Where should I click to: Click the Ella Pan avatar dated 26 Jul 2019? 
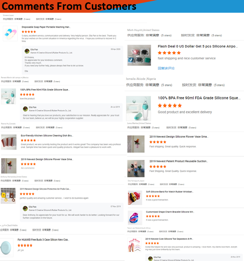(x=25, y=109)
